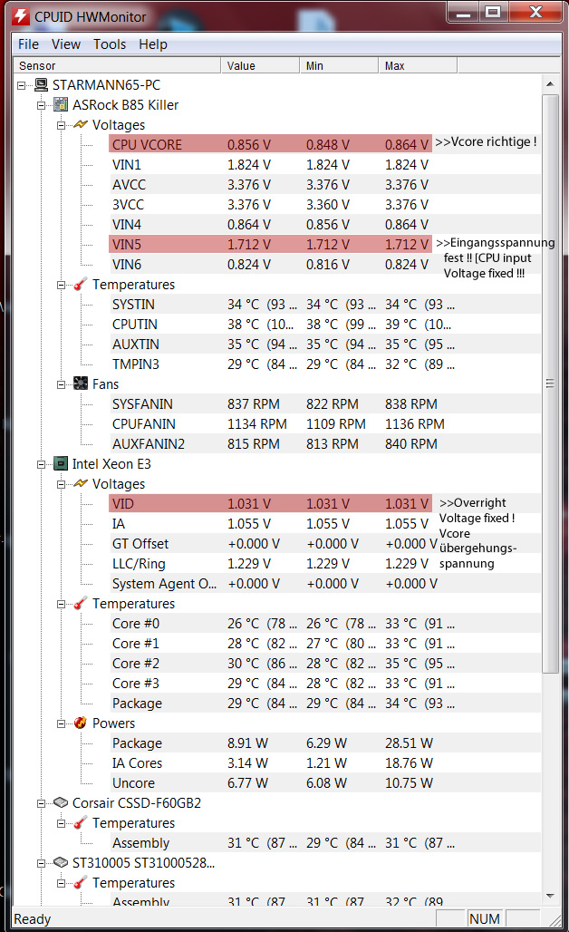Collapse the Corsair CSSD-F60GB2 node
The image size is (569, 932).
[x=41, y=803]
